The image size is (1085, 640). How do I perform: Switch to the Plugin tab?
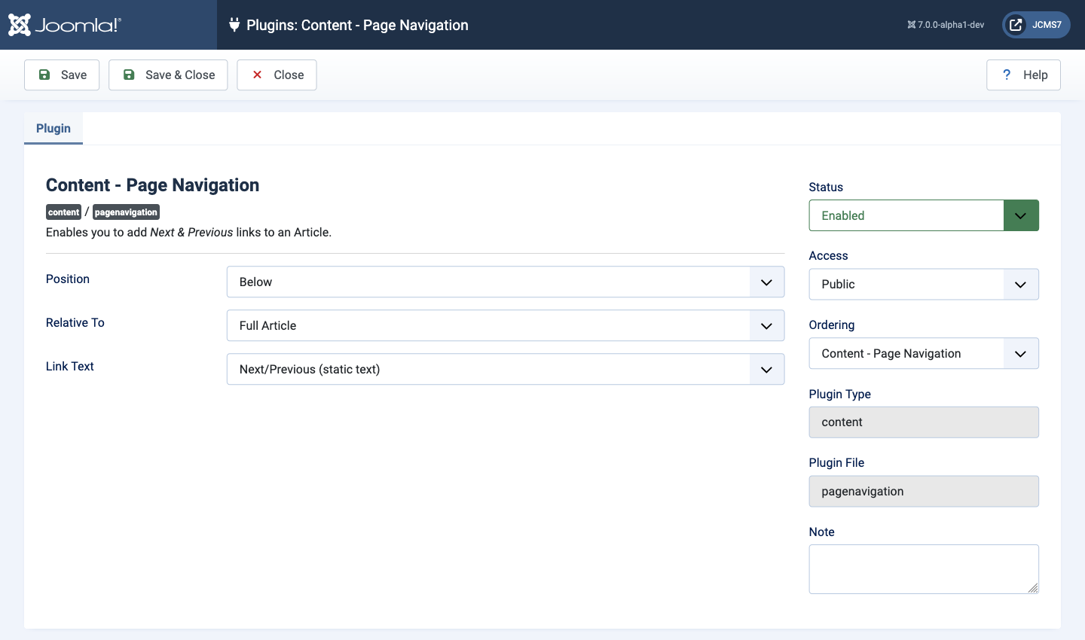(53, 128)
